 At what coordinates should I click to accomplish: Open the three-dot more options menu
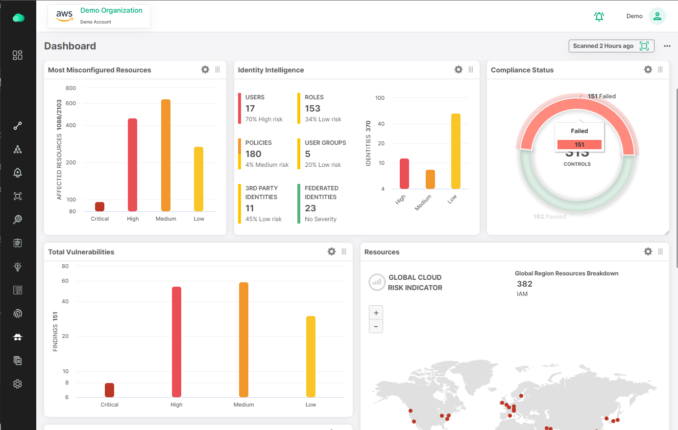pos(667,46)
